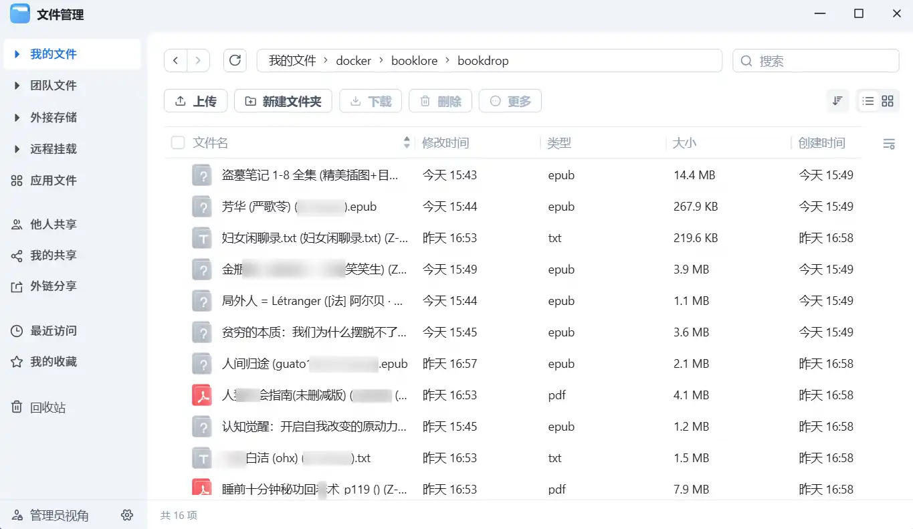Open the sort order icon in toolbar
The height and width of the screenshot is (529, 913).
coord(837,101)
